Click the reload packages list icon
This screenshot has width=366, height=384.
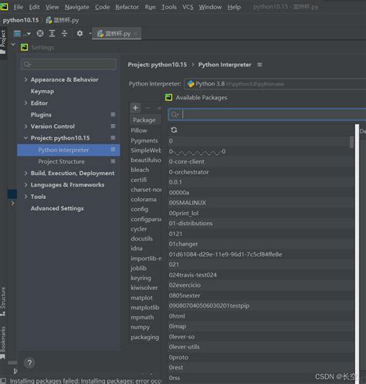click(174, 130)
